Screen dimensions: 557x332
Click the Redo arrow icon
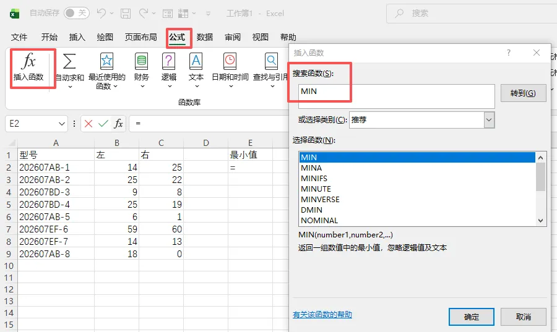pyautogui.click(x=144, y=14)
